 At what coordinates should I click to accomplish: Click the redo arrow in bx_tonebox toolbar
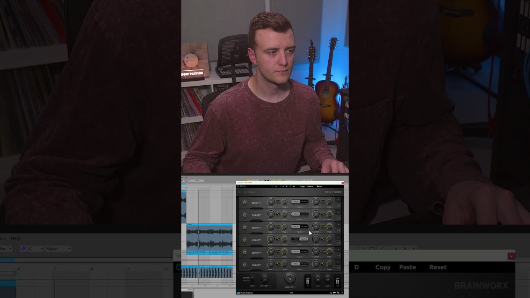click(276, 186)
